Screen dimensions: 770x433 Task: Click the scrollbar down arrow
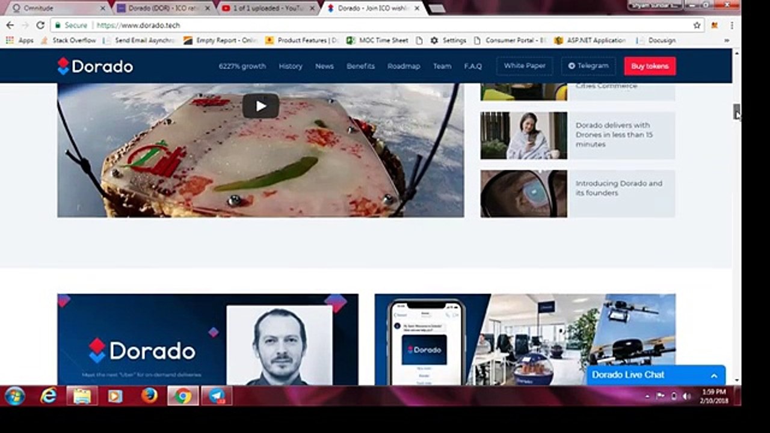tap(736, 381)
